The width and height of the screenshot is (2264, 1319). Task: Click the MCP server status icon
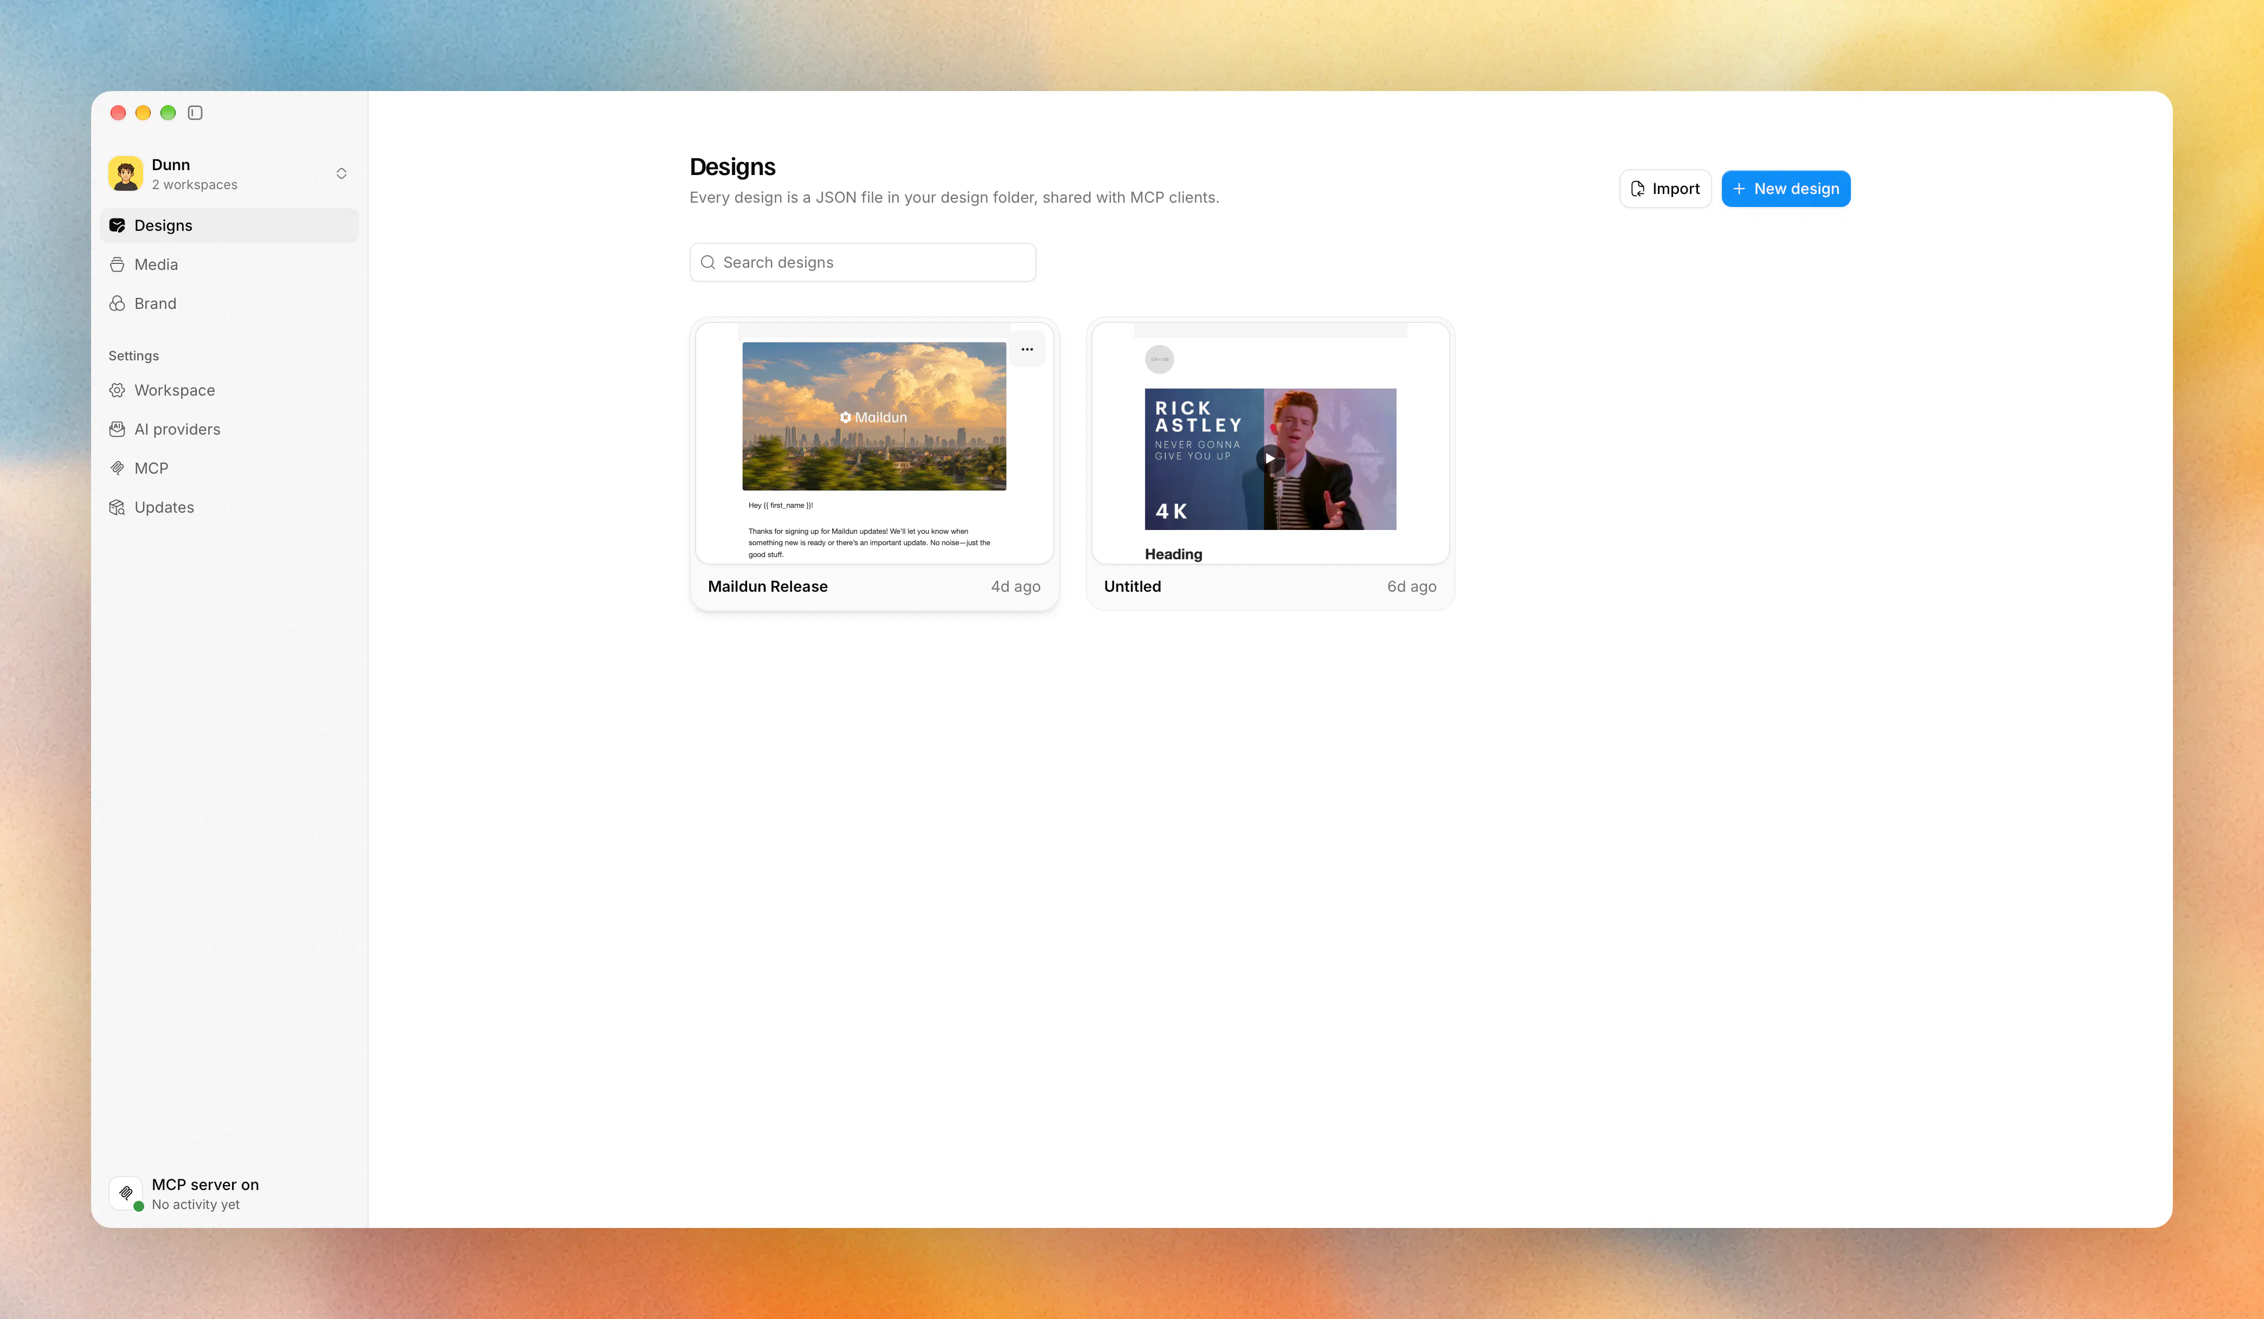click(126, 1193)
